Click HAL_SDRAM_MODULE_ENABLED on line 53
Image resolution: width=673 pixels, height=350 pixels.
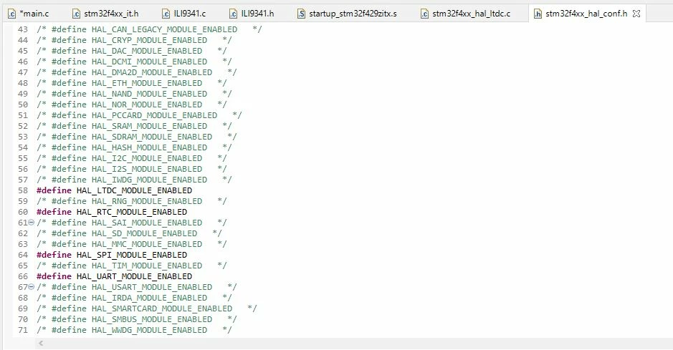[x=152, y=137]
